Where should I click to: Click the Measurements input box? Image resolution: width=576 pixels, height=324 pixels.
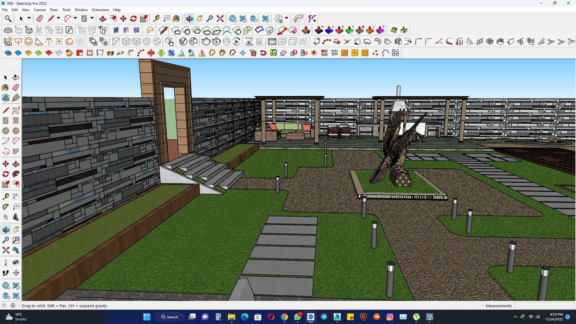coord(544,306)
